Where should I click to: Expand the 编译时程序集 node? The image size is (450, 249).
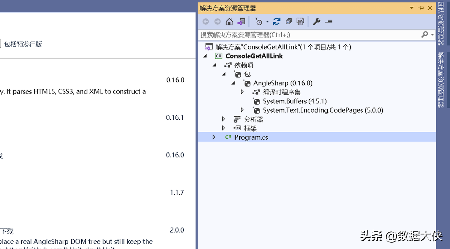(x=242, y=92)
